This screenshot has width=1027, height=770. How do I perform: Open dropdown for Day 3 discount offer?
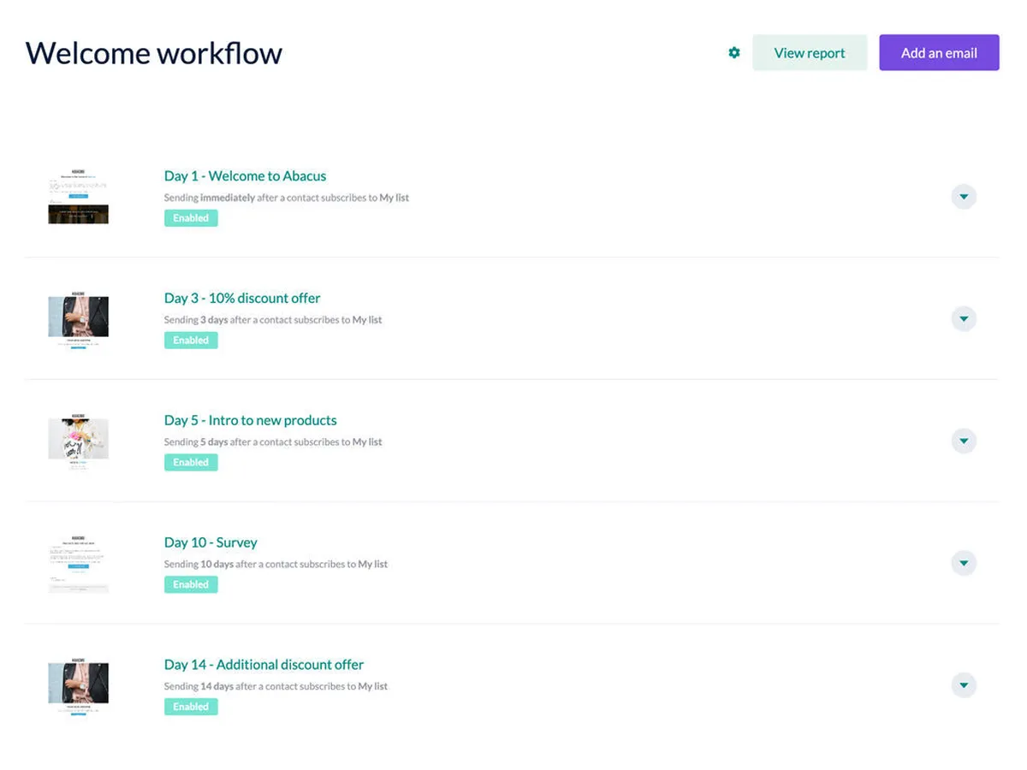964,319
